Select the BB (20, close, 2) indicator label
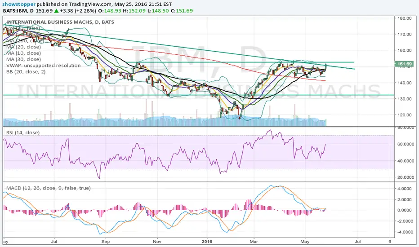This screenshot has width=419, height=247. (x=26, y=71)
